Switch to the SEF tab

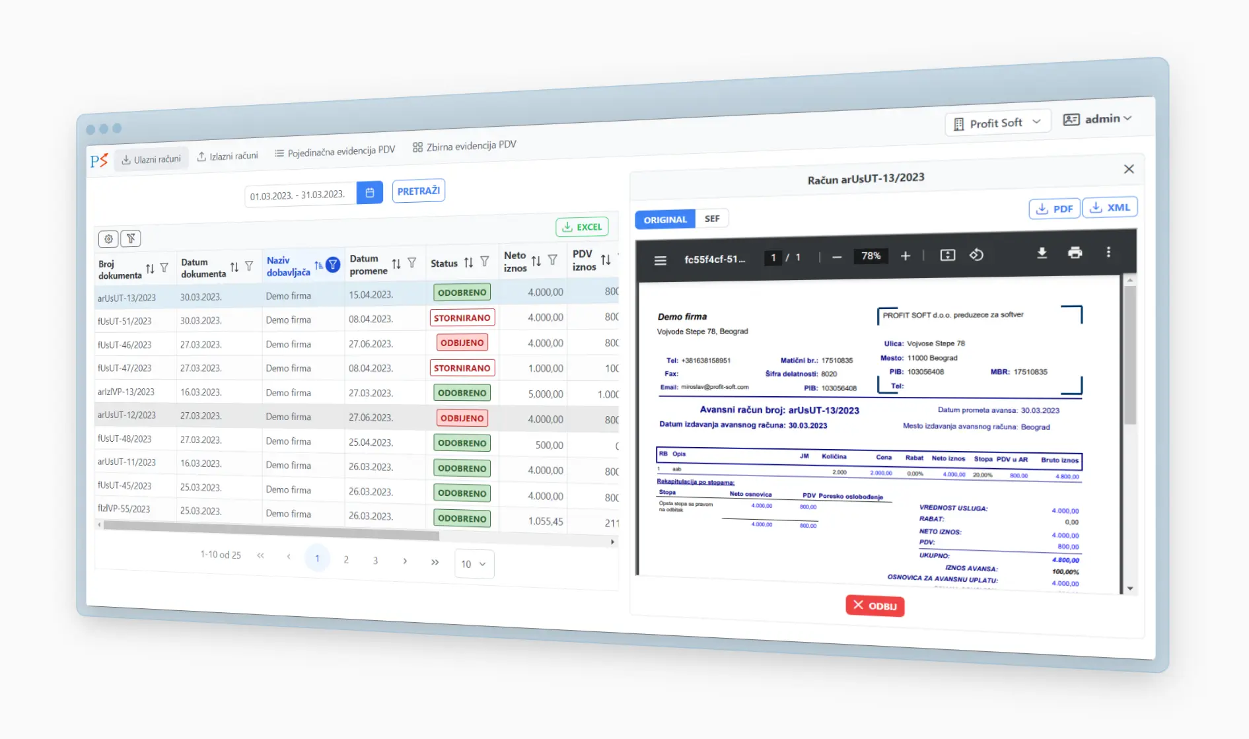711,219
